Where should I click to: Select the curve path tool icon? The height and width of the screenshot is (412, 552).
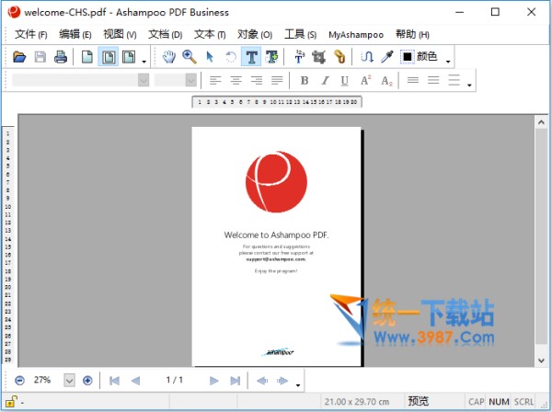[x=367, y=57]
